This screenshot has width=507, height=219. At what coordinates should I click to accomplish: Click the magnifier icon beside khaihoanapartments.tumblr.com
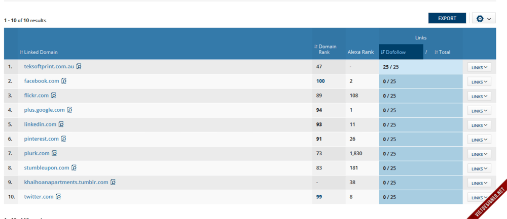click(x=113, y=182)
